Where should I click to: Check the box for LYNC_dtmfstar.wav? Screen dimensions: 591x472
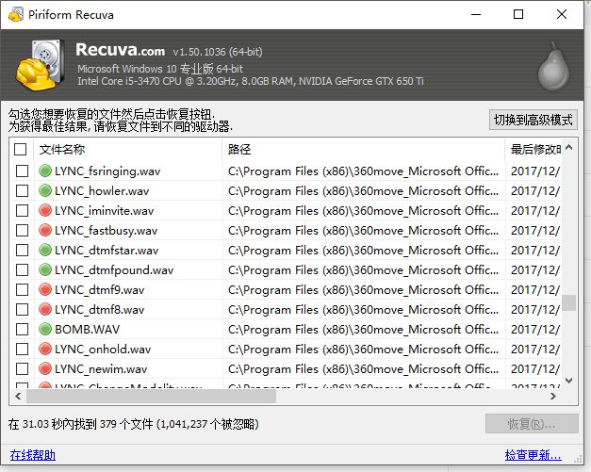pyautogui.click(x=23, y=250)
